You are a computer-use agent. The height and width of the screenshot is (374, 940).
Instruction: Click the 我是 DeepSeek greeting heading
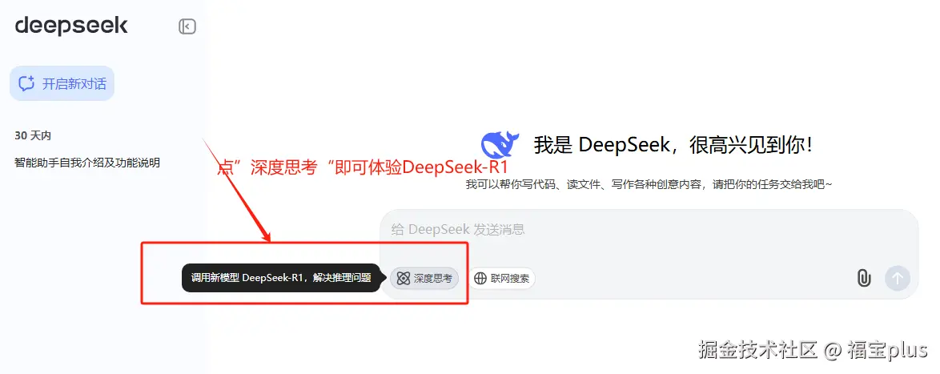click(x=673, y=144)
